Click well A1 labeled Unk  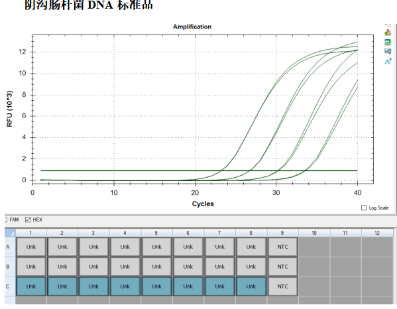click(x=31, y=247)
